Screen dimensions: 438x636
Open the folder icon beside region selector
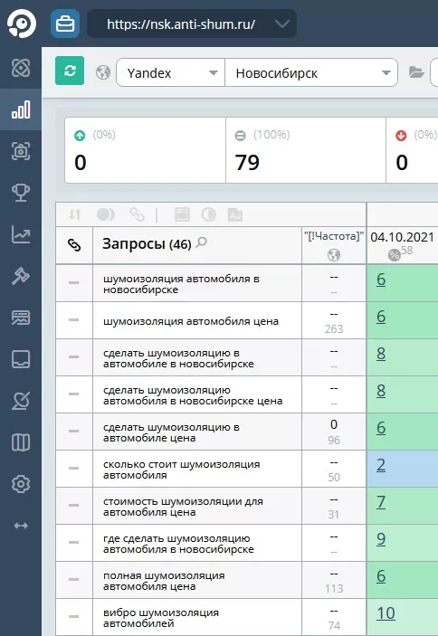click(x=416, y=72)
